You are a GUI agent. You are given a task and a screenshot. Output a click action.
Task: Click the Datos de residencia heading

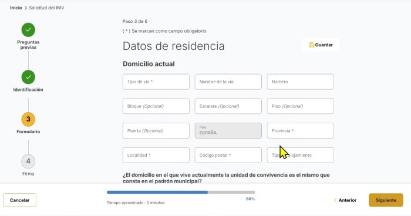pos(174,46)
